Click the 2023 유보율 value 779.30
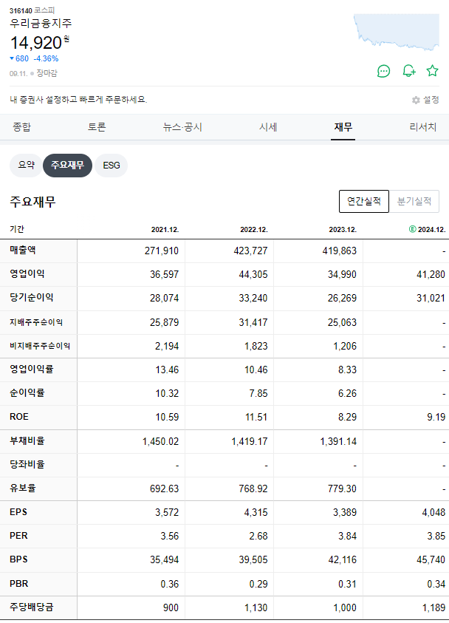 [x=342, y=488]
